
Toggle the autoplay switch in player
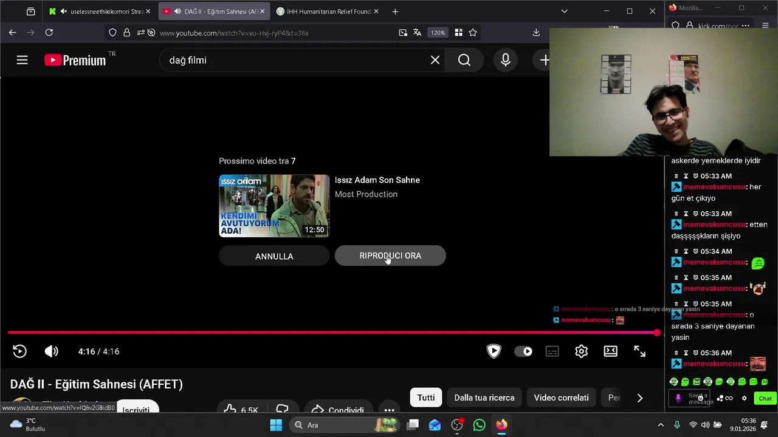point(523,351)
